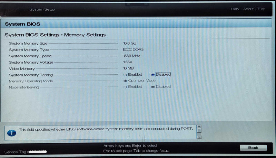Open the About link in header
Image resolution: width=276 pixels, height=158 pixels.
[248, 9]
